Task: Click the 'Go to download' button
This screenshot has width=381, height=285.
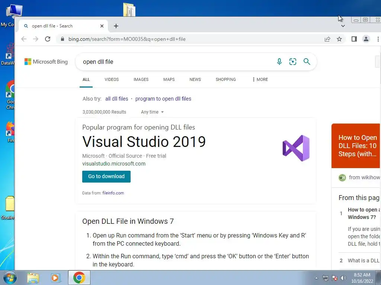Action: pos(106,176)
